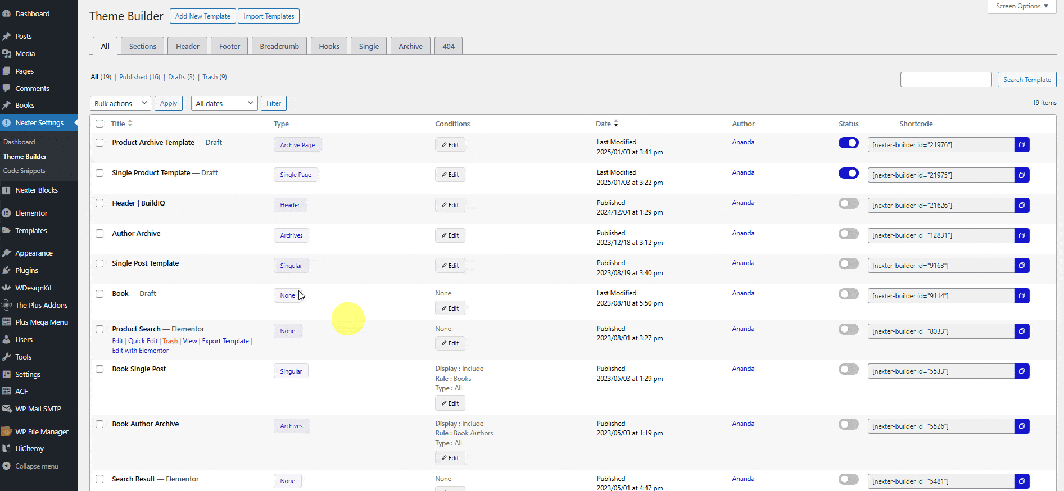Image resolution: width=1064 pixels, height=491 pixels.
Task: Copy shortcode for id 21975
Action: tap(1022, 175)
